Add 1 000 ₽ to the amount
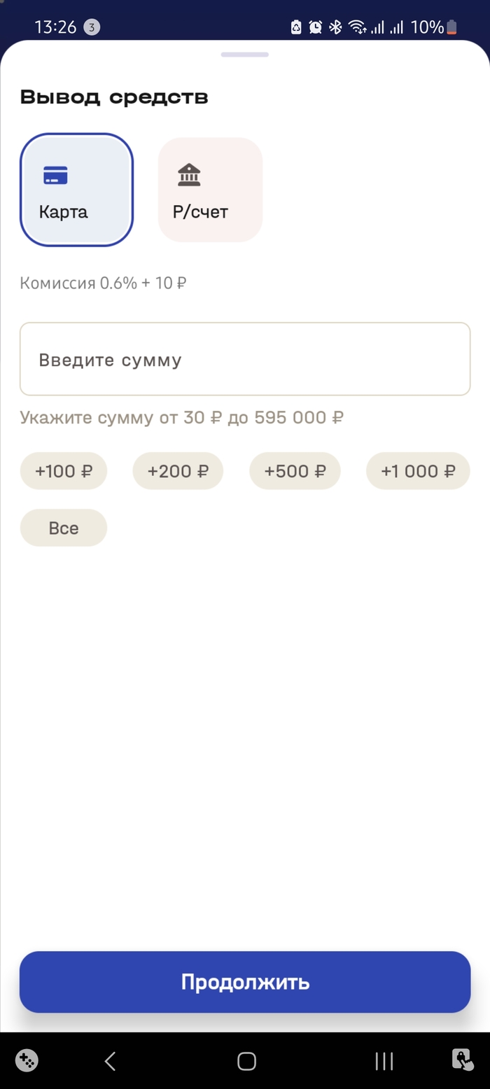 418,471
